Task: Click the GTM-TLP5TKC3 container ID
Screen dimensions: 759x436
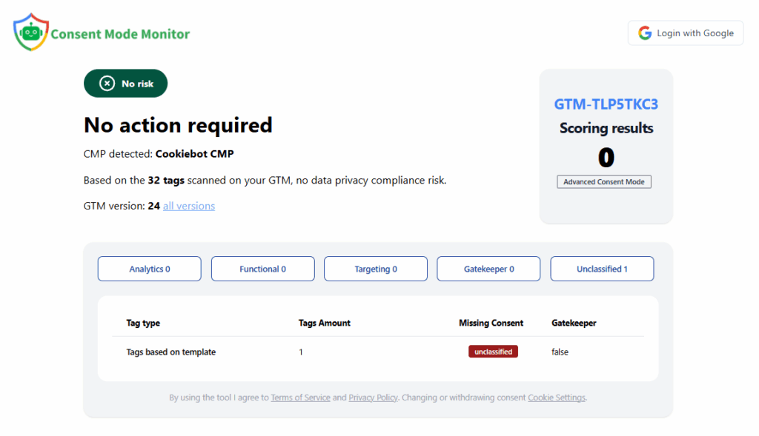Action: point(606,104)
